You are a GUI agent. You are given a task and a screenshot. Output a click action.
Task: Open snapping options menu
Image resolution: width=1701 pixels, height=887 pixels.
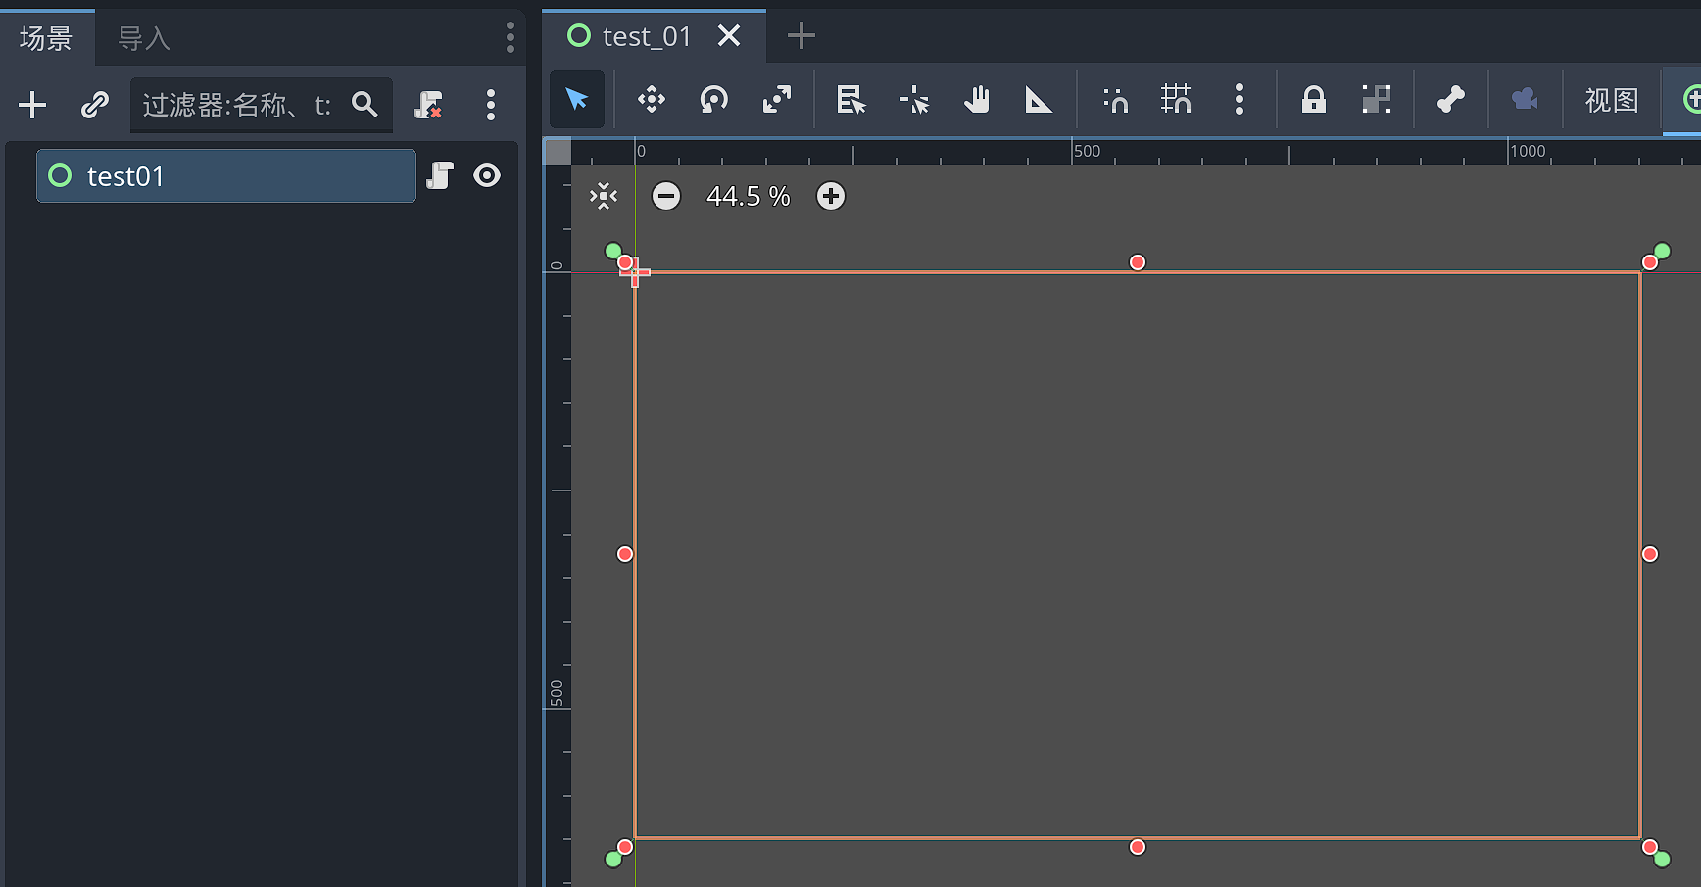(x=1239, y=99)
